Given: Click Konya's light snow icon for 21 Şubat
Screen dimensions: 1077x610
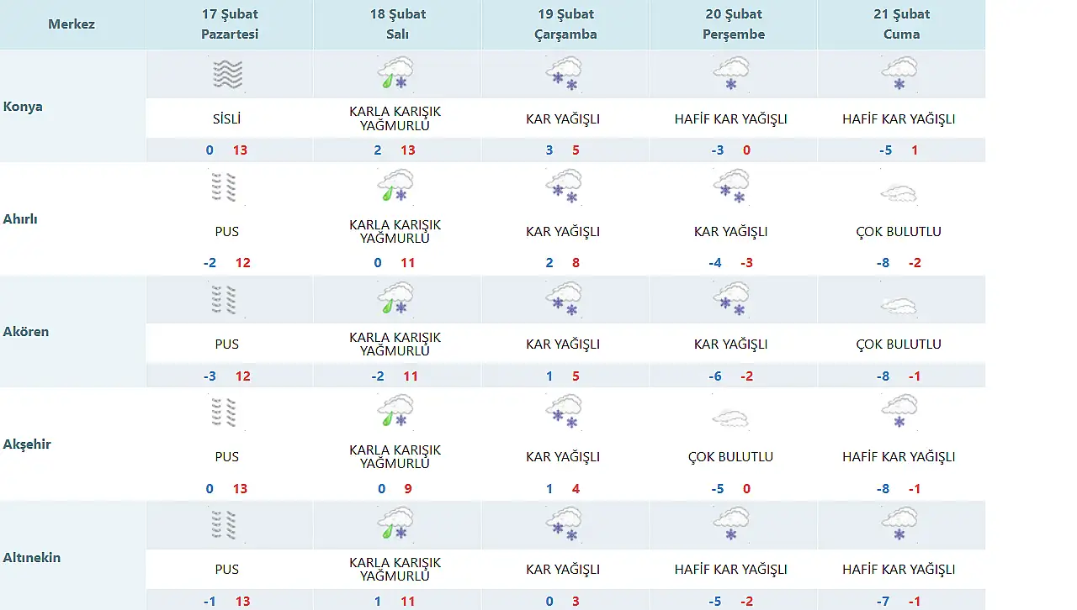Looking at the screenshot, I should click(x=899, y=74).
